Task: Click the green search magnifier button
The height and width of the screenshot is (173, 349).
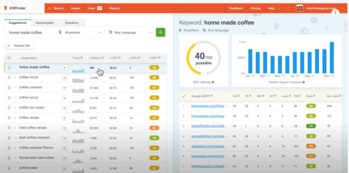Action: coord(161,32)
